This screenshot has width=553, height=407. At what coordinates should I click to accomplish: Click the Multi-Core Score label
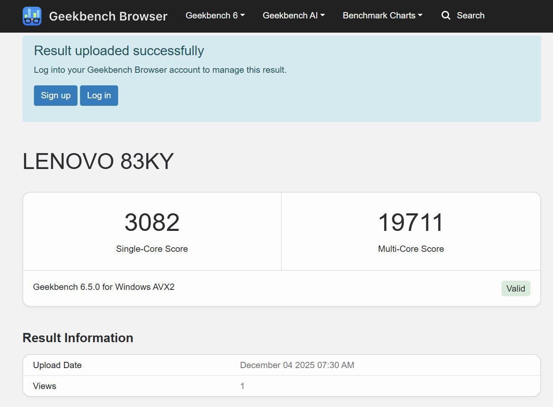[x=411, y=249]
